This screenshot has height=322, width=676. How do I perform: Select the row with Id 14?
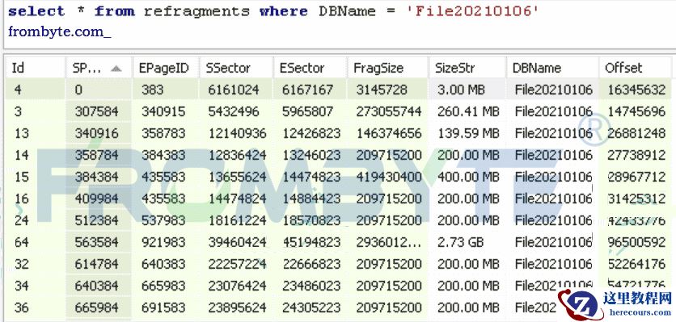point(338,155)
